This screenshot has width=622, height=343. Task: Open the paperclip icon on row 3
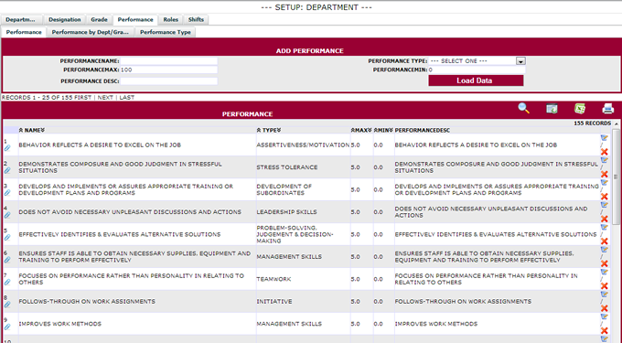[7, 193]
